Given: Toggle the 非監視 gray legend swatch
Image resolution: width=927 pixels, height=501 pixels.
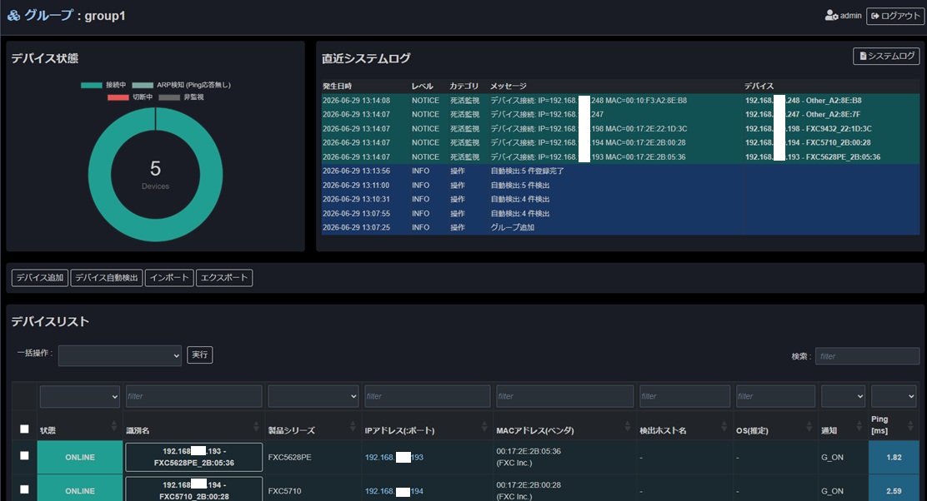Looking at the screenshot, I should coord(169,97).
